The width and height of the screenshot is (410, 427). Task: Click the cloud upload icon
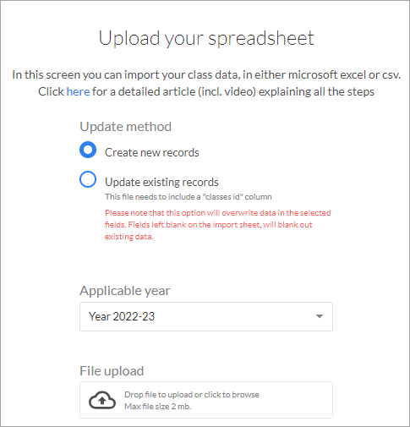pos(102,400)
